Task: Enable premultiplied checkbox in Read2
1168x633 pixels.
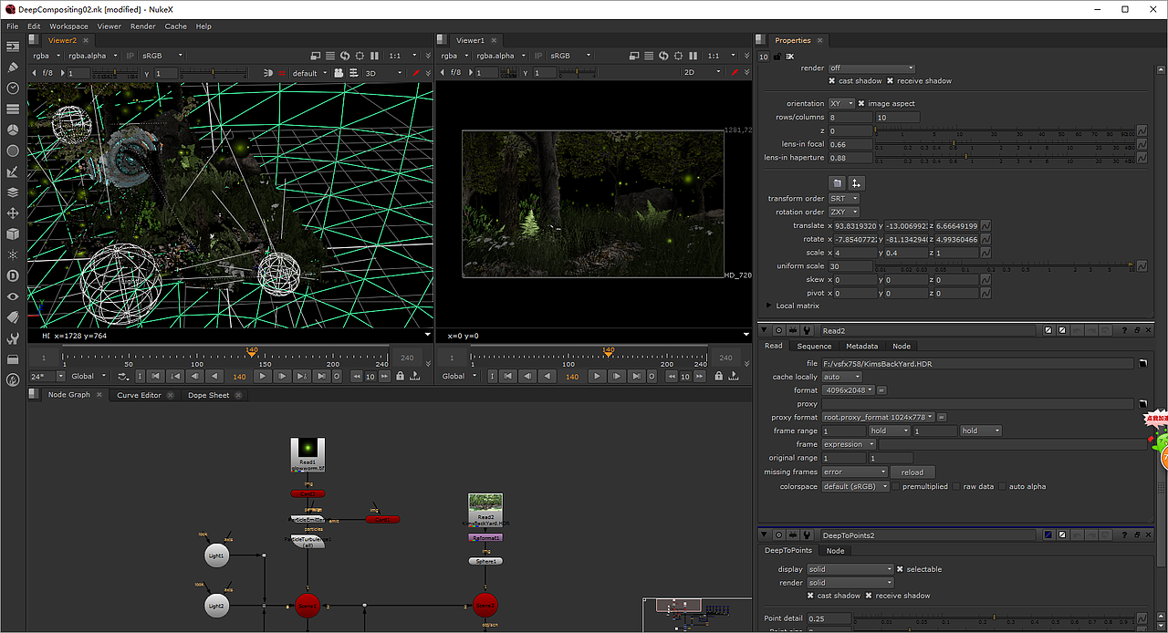Action: pyautogui.click(x=897, y=486)
